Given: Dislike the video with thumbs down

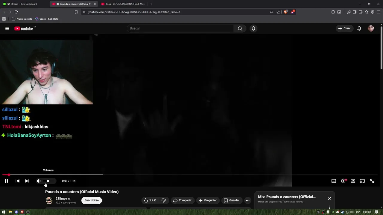Looking at the screenshot, I should tap(164, 200).
